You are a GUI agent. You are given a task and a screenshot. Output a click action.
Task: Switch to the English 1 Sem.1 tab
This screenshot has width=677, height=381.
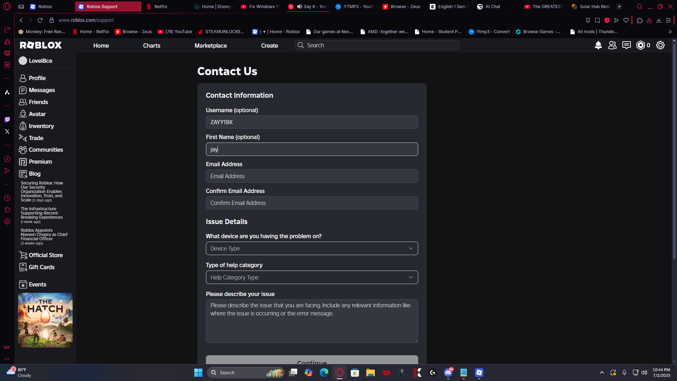tap(449, 6)
